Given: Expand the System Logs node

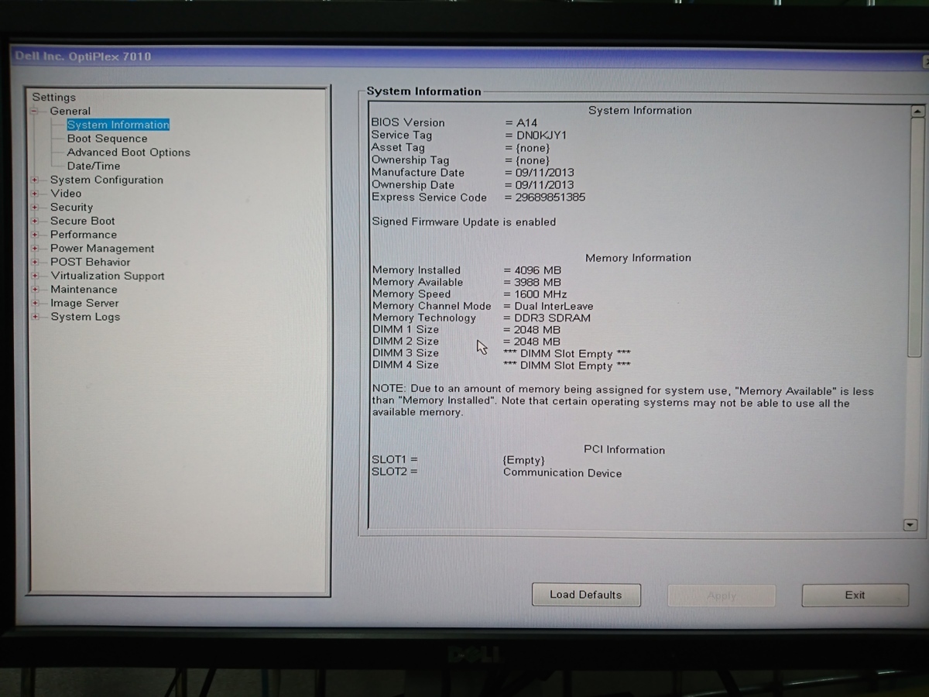Looking at the screenshot, I should [x=35, y=317].
